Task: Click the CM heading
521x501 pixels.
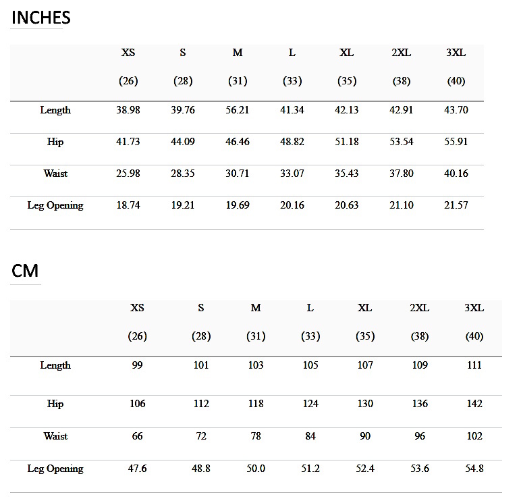Action: coord(25,271)
